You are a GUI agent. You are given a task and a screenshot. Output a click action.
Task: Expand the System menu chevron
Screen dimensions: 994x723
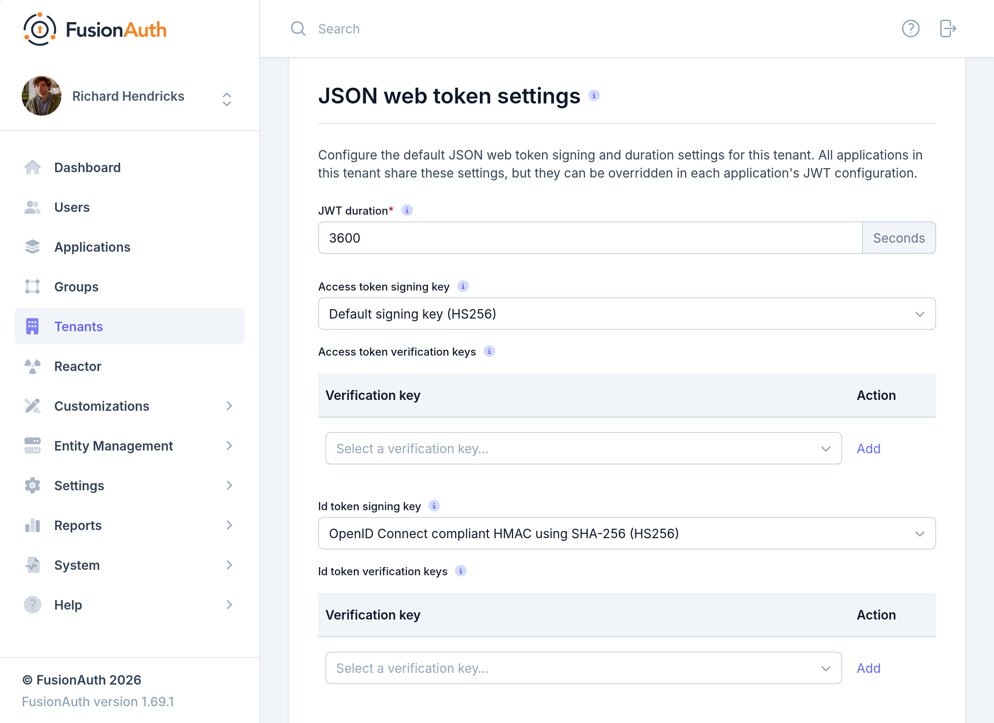pyautogui.click(x=229, y=565)
